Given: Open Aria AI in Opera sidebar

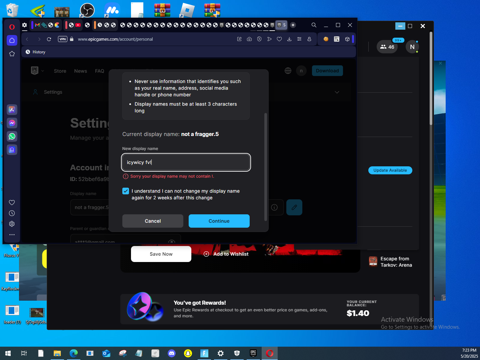Looking at the screenshot, I should [12, 110].
